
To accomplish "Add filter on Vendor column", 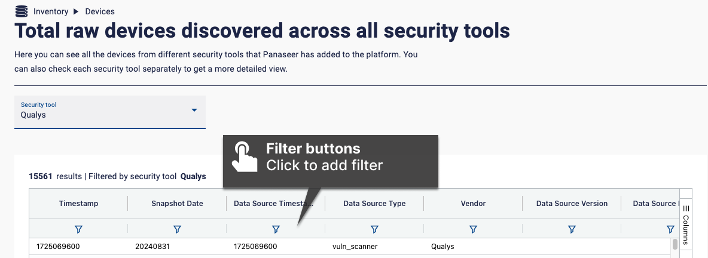I will pos(473,229).
